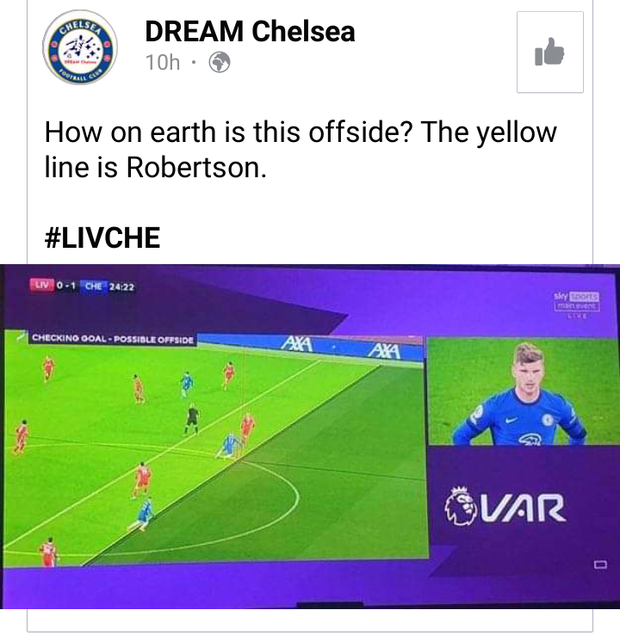Click the Premier League lion logo
Viewport: 620px width, 641px height.
[x=461, y=506]
